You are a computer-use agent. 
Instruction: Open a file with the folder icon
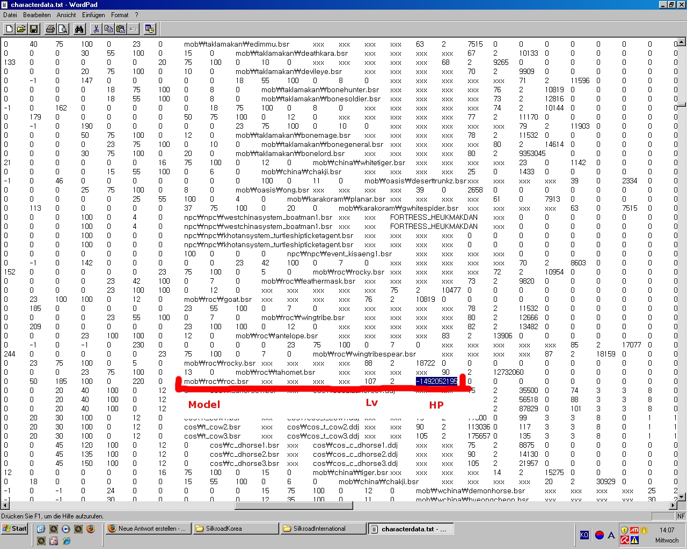[x=21, y=29]
